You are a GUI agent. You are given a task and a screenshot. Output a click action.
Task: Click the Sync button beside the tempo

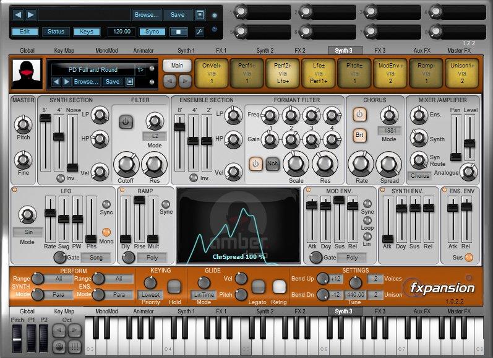coord(152,32)
